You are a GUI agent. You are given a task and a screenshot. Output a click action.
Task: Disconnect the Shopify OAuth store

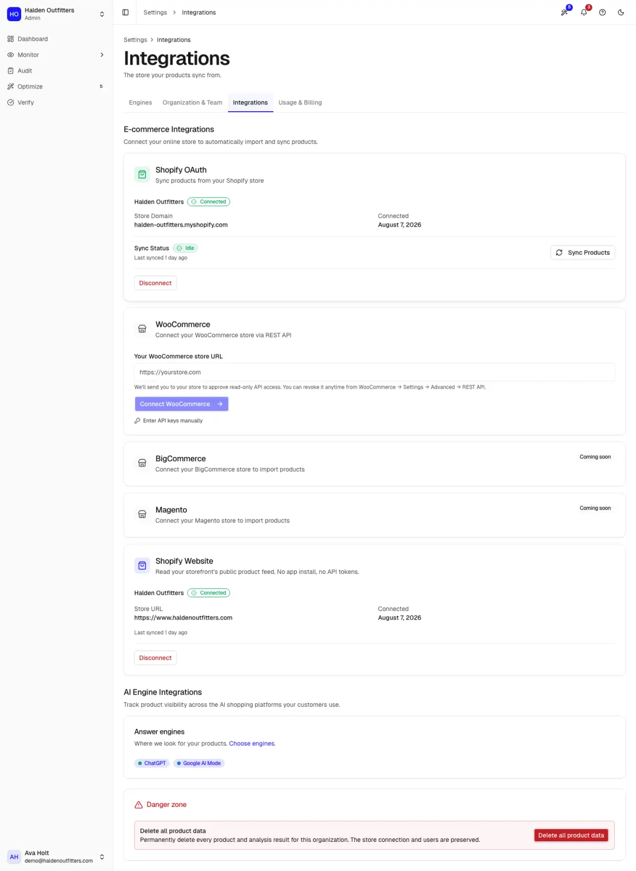click(155, 283)
